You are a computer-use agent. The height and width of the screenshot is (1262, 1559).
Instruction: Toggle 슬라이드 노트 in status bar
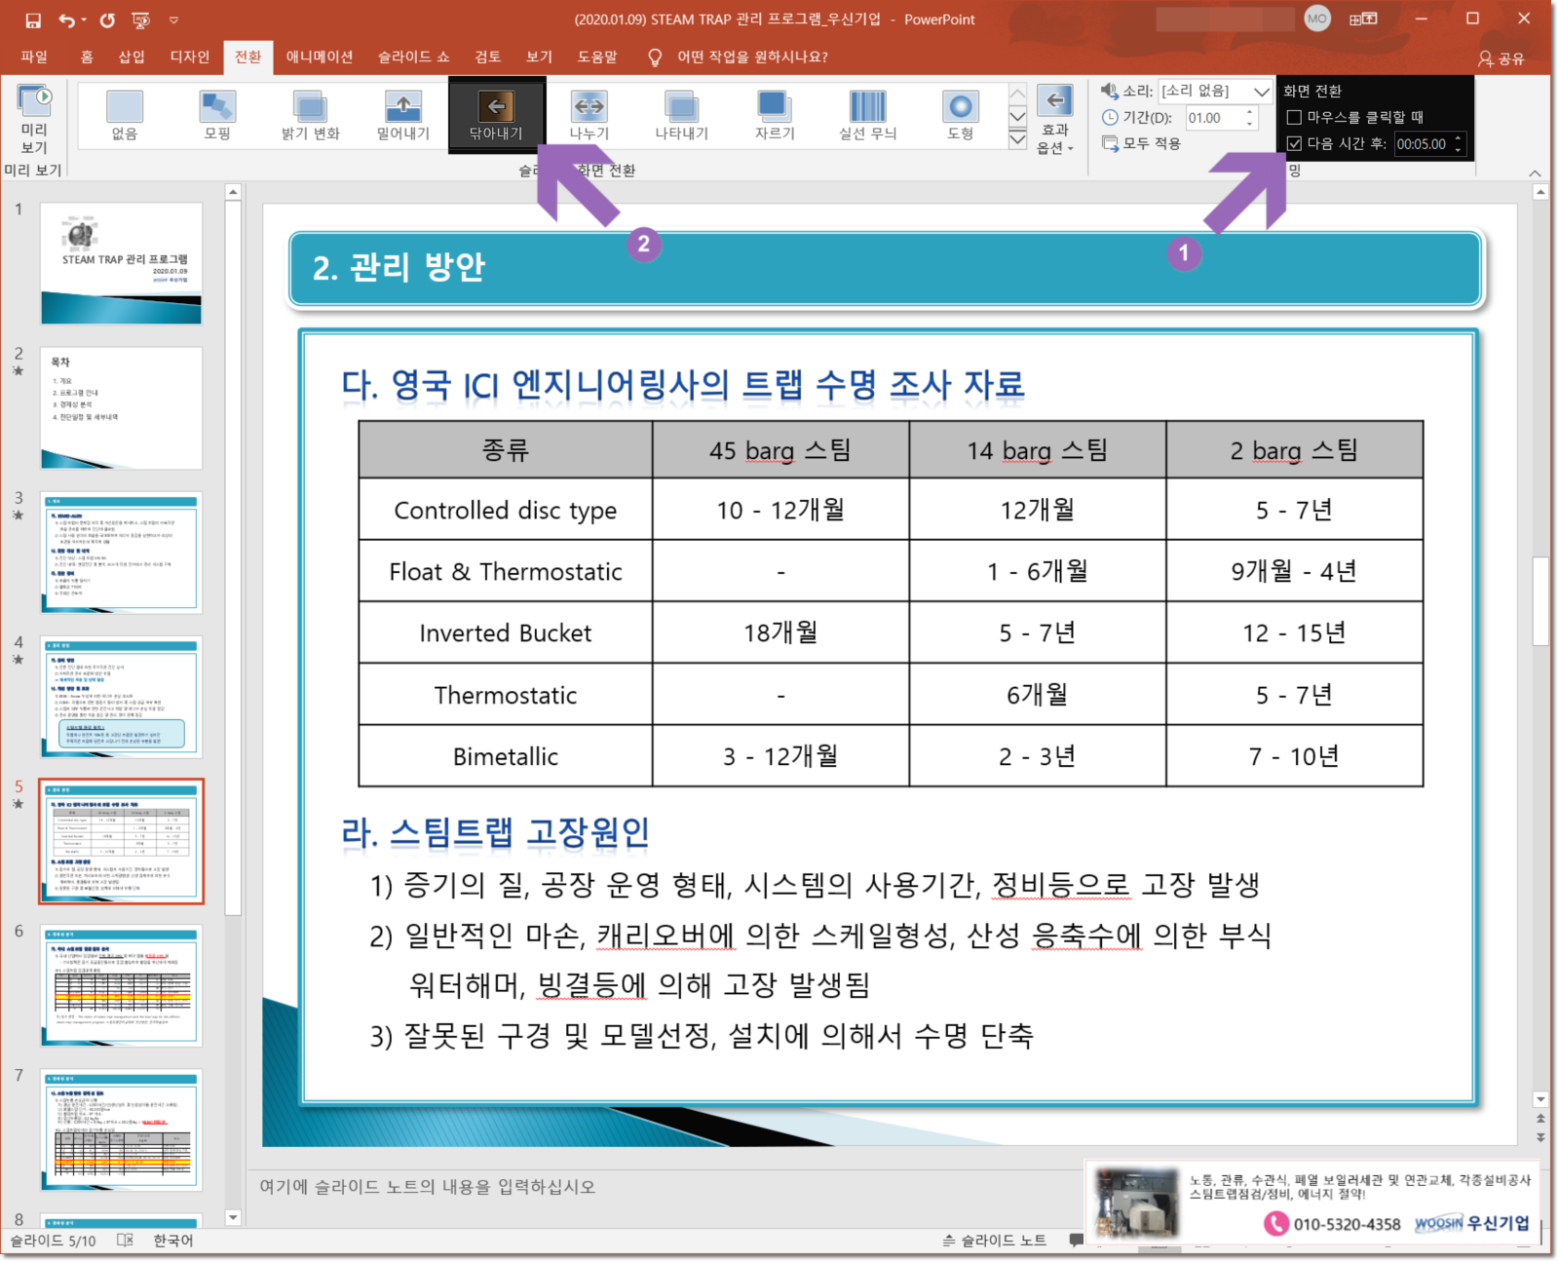(995, 1240)
